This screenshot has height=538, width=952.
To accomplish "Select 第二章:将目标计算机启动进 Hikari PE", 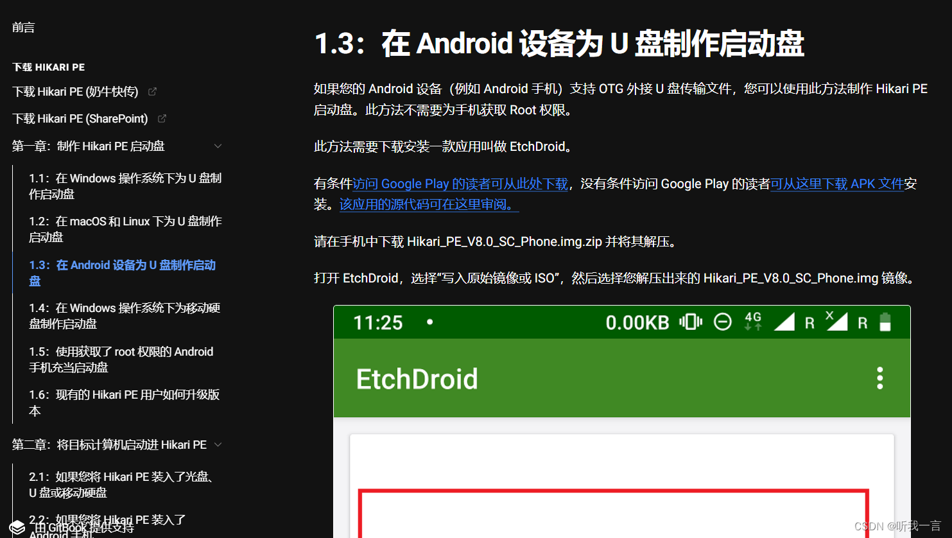I will click(109, 445).
